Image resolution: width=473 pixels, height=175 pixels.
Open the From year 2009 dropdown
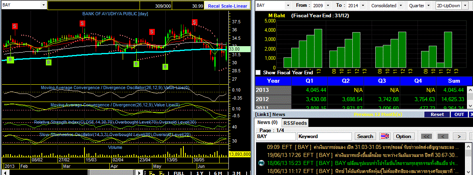[329, 6]
